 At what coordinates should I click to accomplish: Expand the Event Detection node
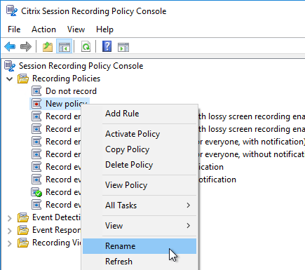pyautogui.click(x=10, y=218)
